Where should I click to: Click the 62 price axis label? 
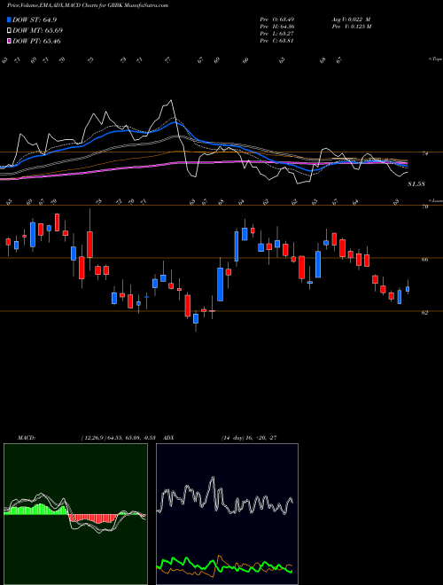424,313
